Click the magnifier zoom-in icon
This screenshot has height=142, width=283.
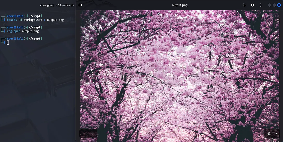[x=269, y=134]
